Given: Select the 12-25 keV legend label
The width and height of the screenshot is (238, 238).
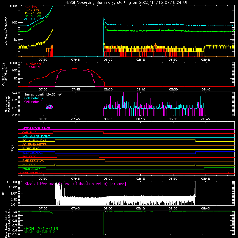Looking at the screenshot, I should 33,13.
